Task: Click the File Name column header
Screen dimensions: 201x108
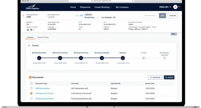Action: coord(75,84)
